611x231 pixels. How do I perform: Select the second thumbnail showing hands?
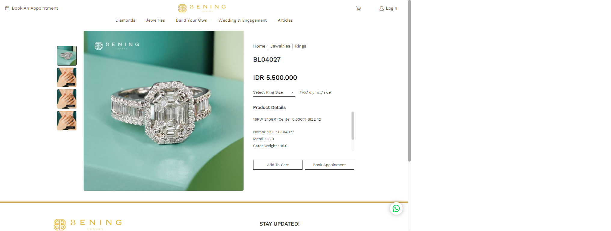67,77
